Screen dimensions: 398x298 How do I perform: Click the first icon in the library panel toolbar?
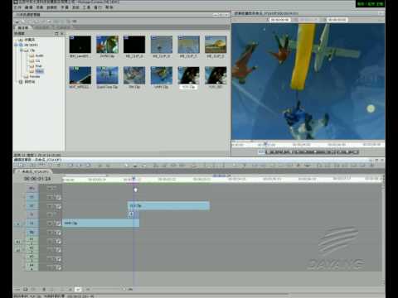coord(17,22)
